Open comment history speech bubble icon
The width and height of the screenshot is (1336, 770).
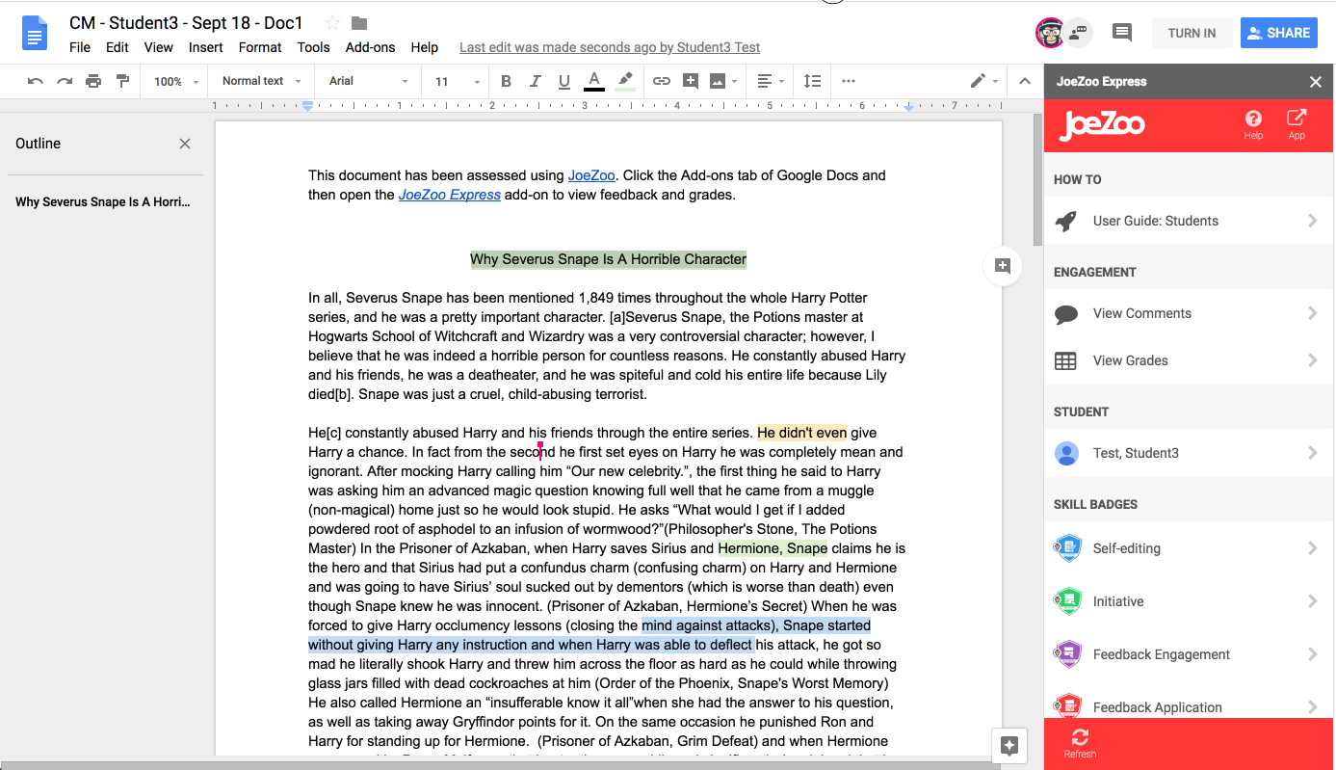[x=1122, y=33]
